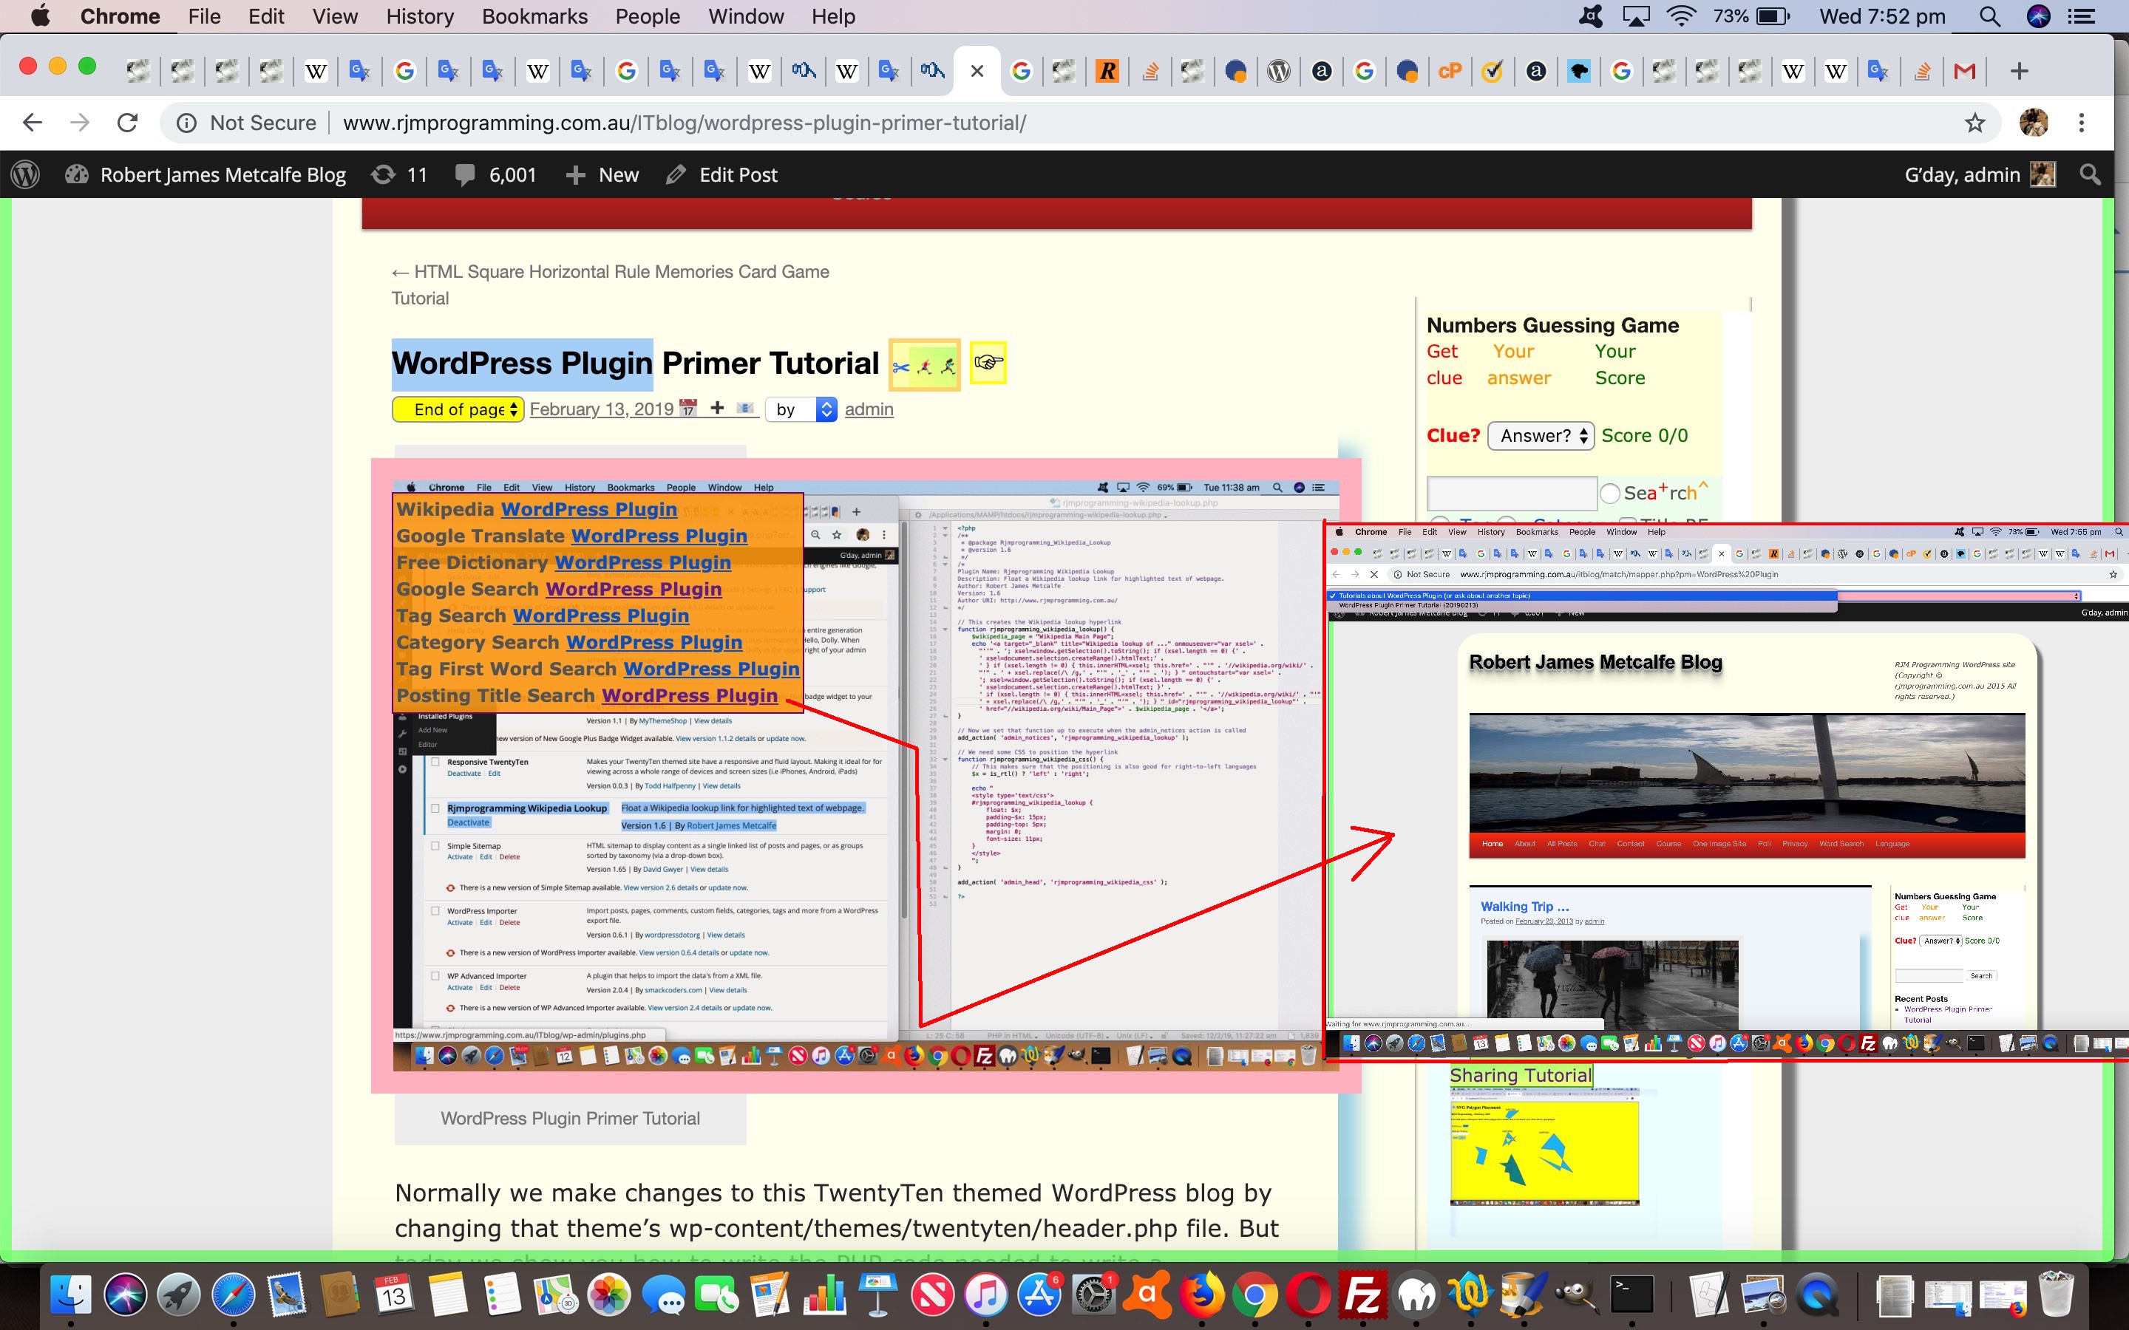Click the Google Search WordPress Plugin link
The height and width of the screenshot is (1330, 2129).
634,590
